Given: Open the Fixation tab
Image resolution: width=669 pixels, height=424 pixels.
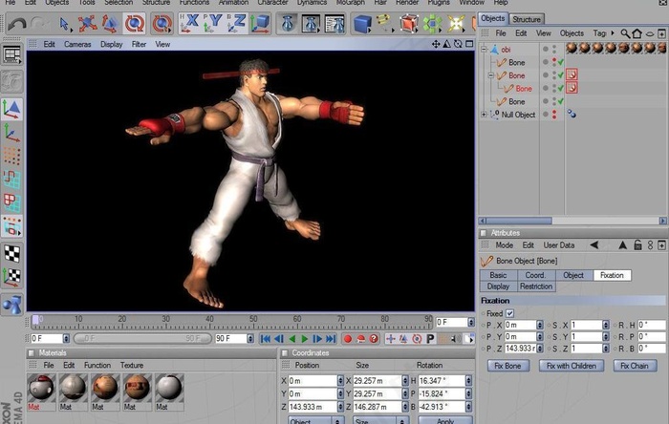Looking at the screenshot, I should (612, 275).
